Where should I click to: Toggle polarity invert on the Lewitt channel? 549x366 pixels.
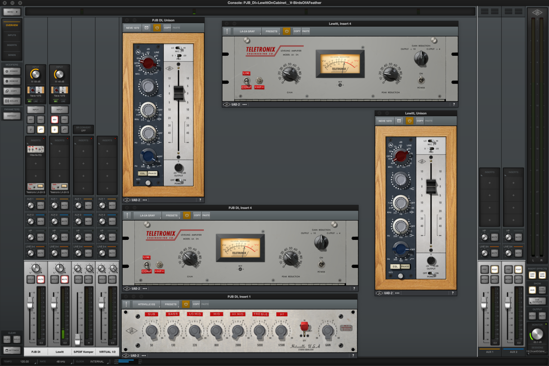pyautogui.click(x=54, y=129)
